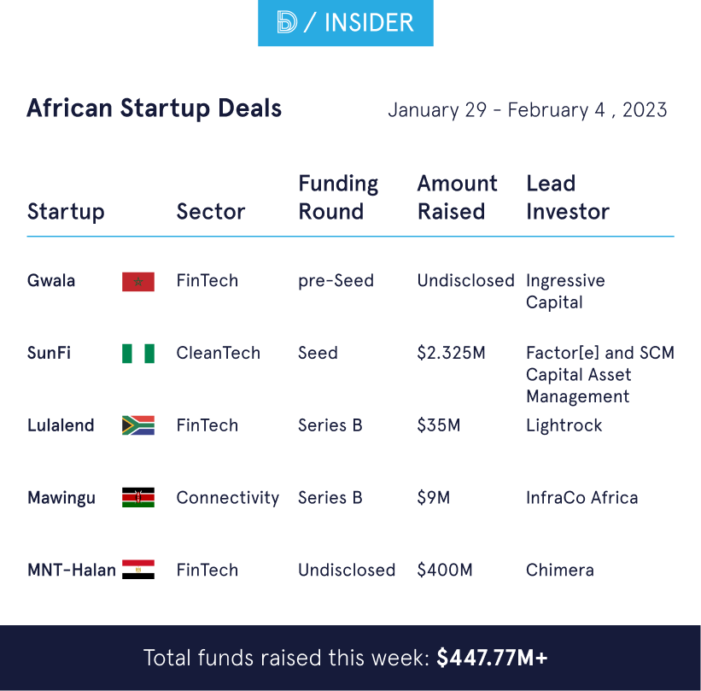This screenshot has width=701, height=691.
Task: Select the Ingressive Capital investor text
Action: click(x=564, y=291)
